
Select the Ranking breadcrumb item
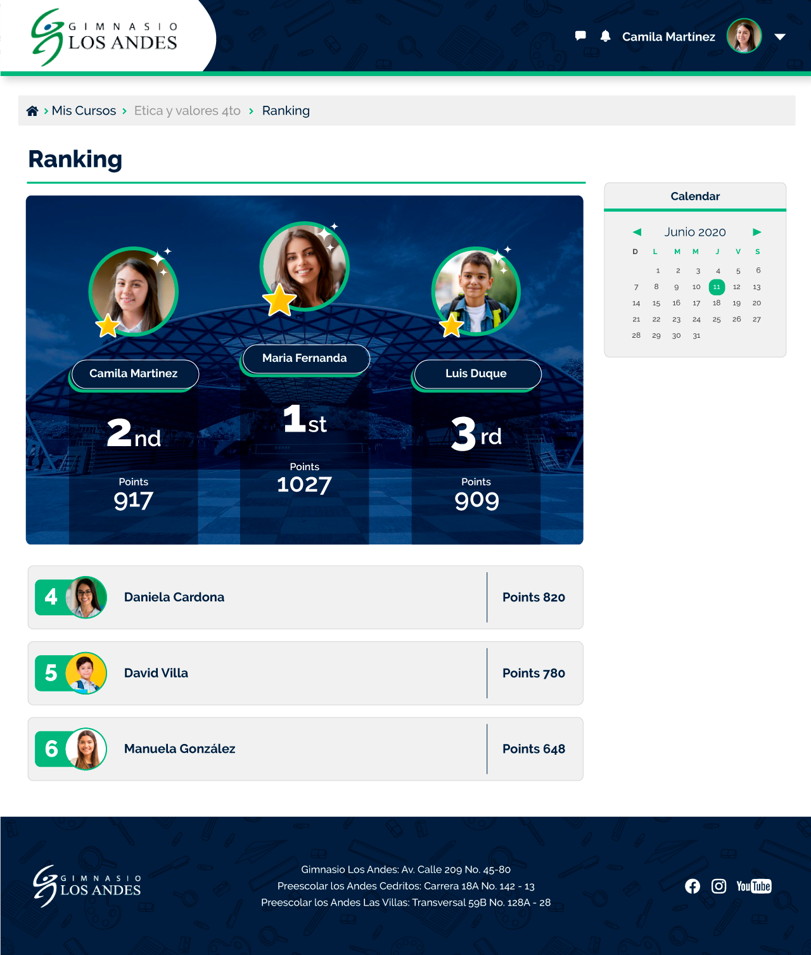pos(286,111)
